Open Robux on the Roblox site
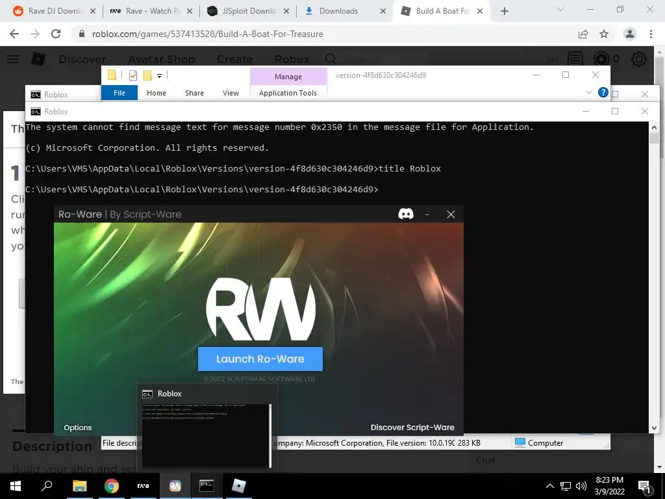Image resolution: width=665 pixels, height=499 pixels. click(292, 59)
